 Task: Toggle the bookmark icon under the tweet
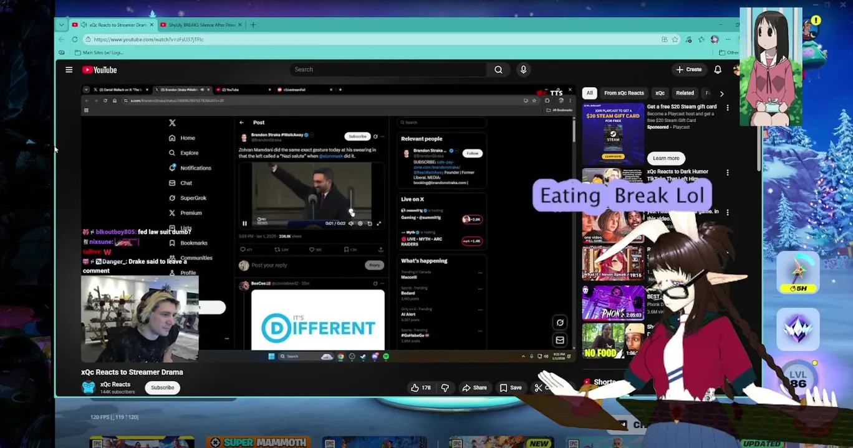[x=347, y=250]
